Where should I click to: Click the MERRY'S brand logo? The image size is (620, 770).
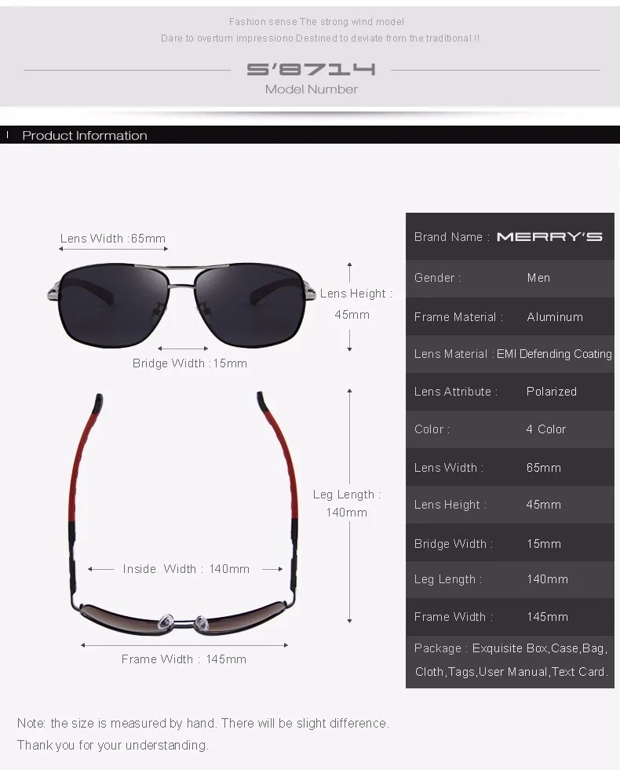(x=550, y=237)
